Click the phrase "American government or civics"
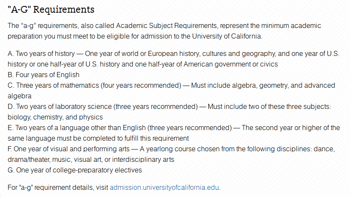The width and height of the screenshot is (351, 197). click(x=231, y=64)
